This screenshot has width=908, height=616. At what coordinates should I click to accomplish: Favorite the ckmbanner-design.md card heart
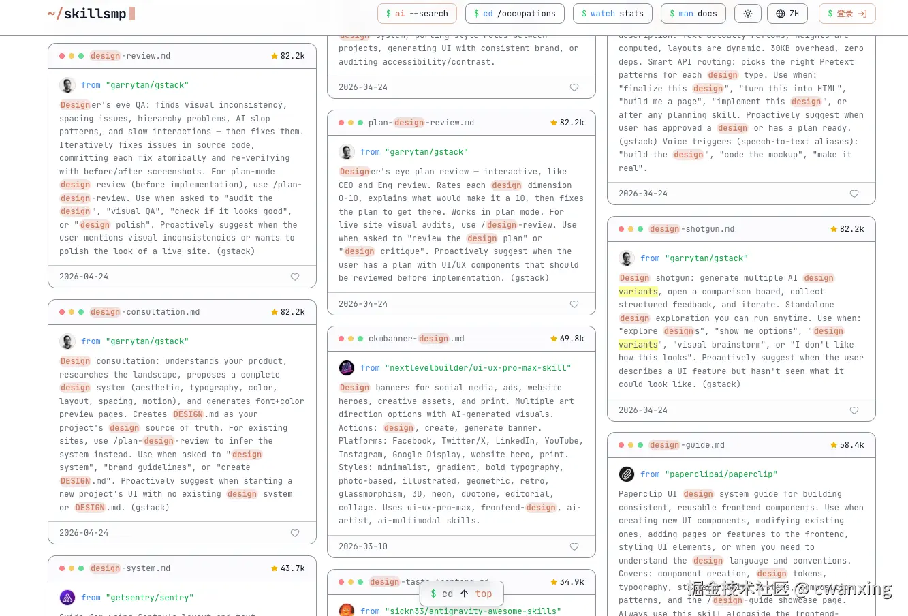tap(574, 546)
